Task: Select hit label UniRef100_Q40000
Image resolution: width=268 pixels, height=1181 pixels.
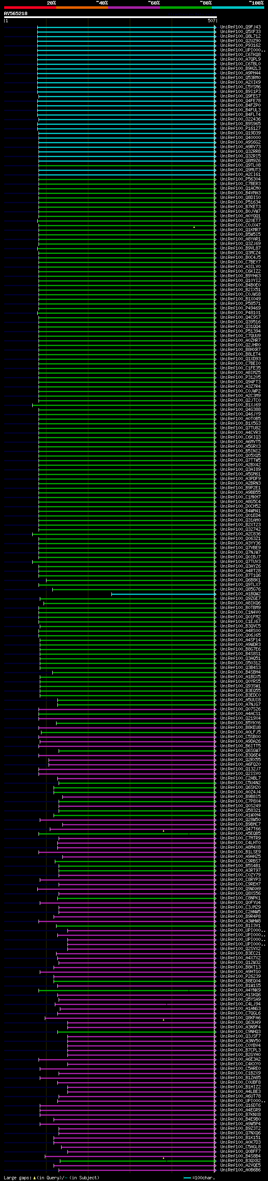Action: [240, 137]
